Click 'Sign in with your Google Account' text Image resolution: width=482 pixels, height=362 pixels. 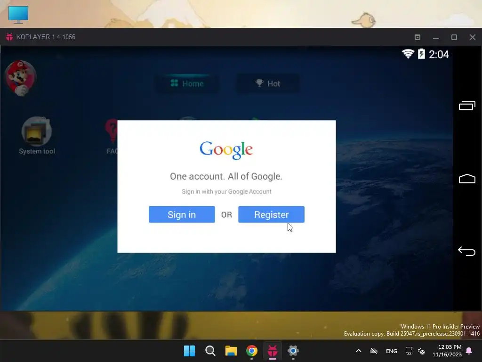(x=226, y=191)
